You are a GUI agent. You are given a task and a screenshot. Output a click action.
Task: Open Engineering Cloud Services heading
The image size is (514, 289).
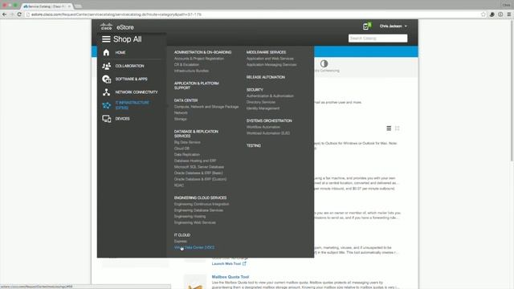point(200,198)
